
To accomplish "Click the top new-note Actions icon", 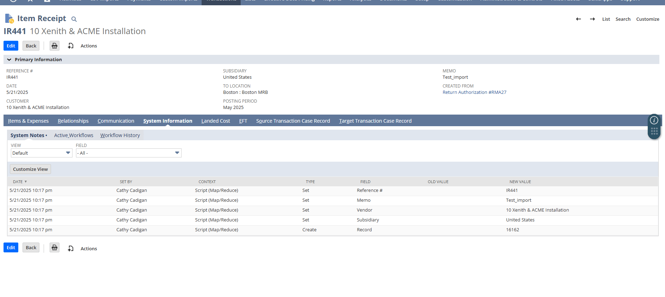I will [71, 46].
